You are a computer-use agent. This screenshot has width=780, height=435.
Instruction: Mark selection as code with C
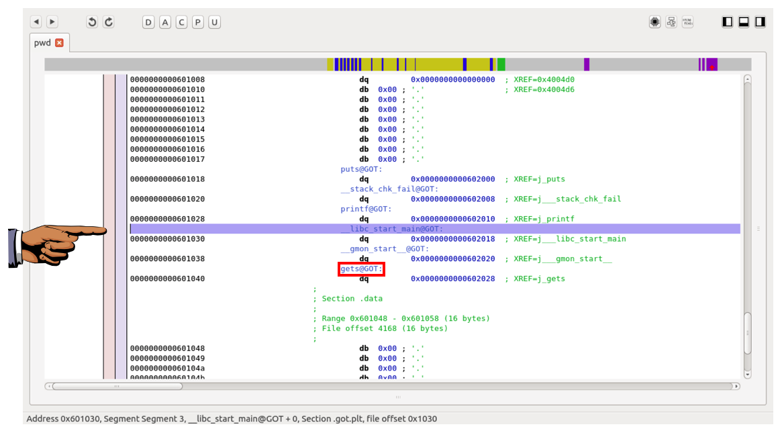[181, 22]
